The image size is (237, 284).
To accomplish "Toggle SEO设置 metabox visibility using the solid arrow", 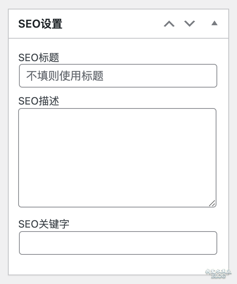I will [214, 23].
